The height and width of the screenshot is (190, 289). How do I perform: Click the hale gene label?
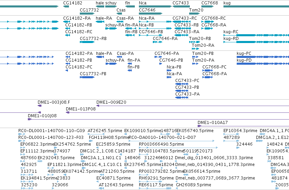click(x=100, y=3)
